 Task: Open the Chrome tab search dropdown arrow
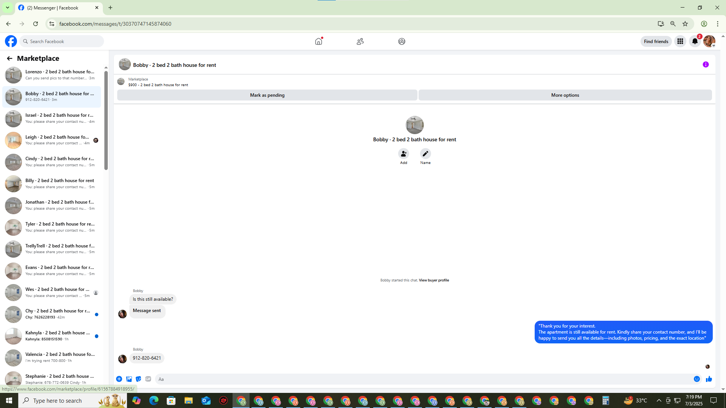tap(7, 8)
